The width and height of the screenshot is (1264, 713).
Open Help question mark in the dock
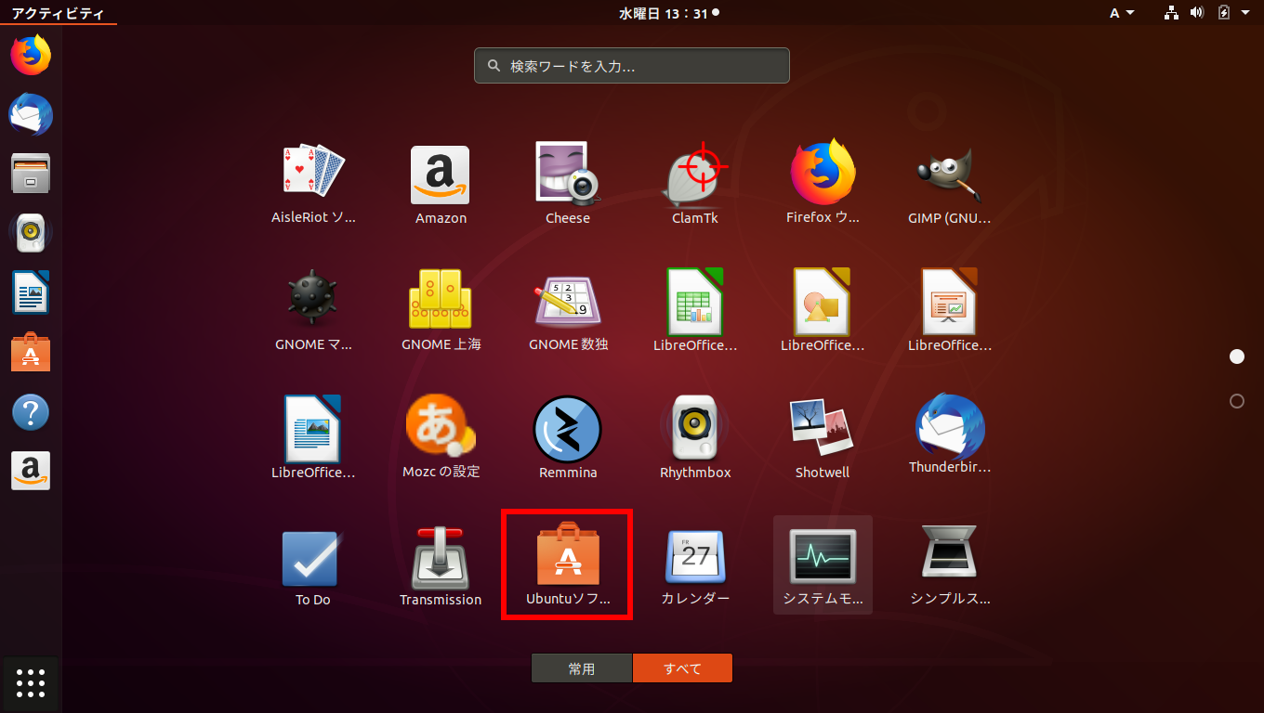(31, 412)
